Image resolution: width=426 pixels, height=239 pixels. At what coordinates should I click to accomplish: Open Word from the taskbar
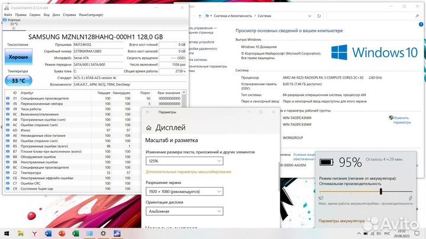click(48, 233)
